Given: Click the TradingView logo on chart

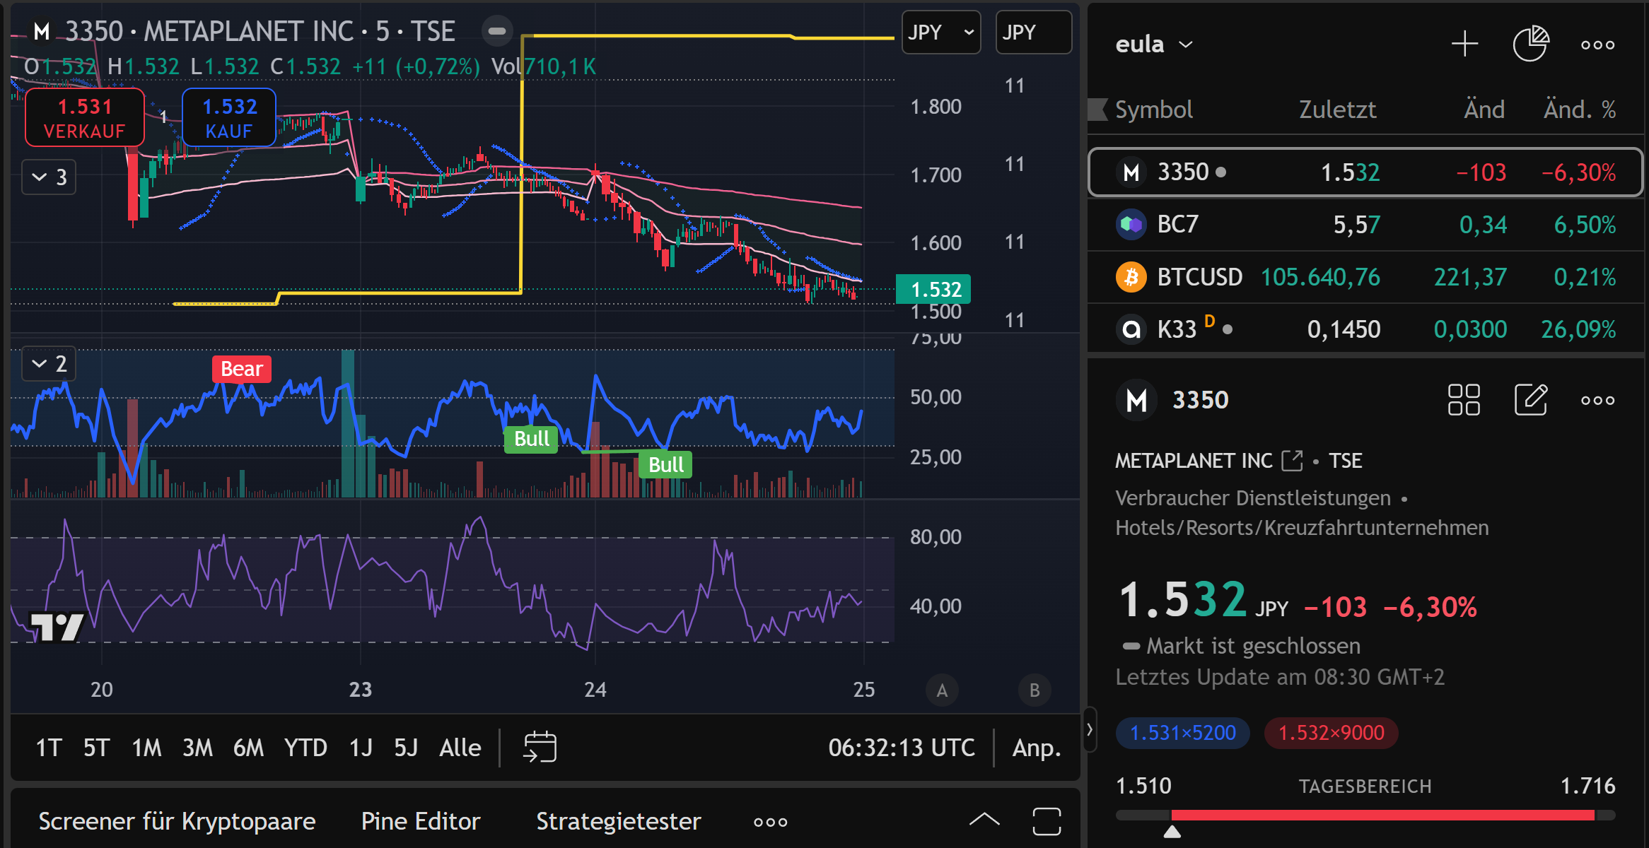Looking at the screenshot, I should (x=57, y=627).
